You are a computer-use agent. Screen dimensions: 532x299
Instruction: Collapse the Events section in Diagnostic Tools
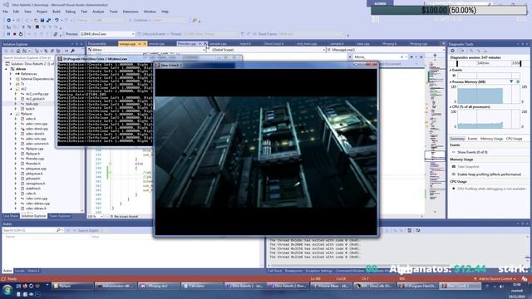[x=451, y=70]
